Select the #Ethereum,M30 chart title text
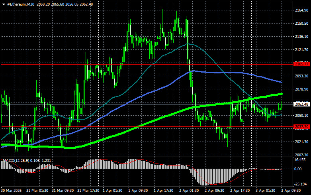The height and width of the screenshot is (195, 311). coord(21,4)
